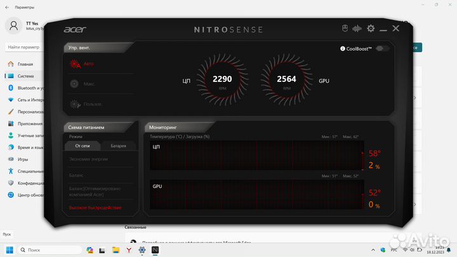This screenshot has height=257, width=457.
Task: Switch to Settings app in the taskbar
Action: (142, 250)
